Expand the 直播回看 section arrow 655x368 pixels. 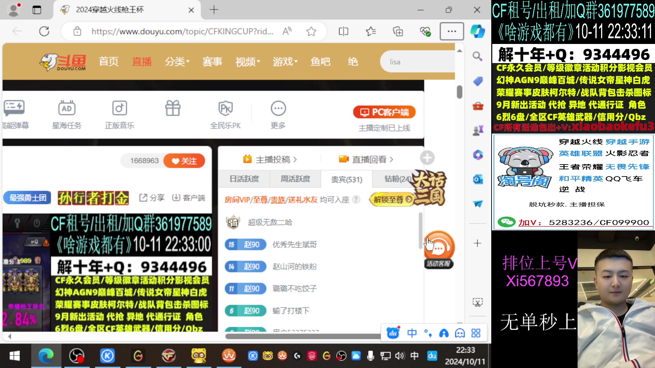click(391, 159)
